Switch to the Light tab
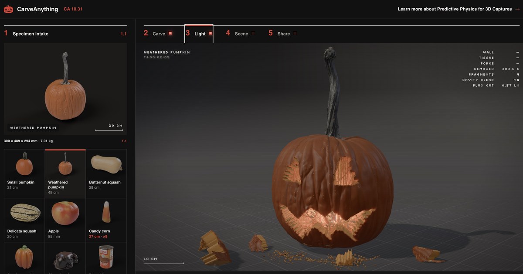Screen dimensions: 523x274 tap(199, 33)
